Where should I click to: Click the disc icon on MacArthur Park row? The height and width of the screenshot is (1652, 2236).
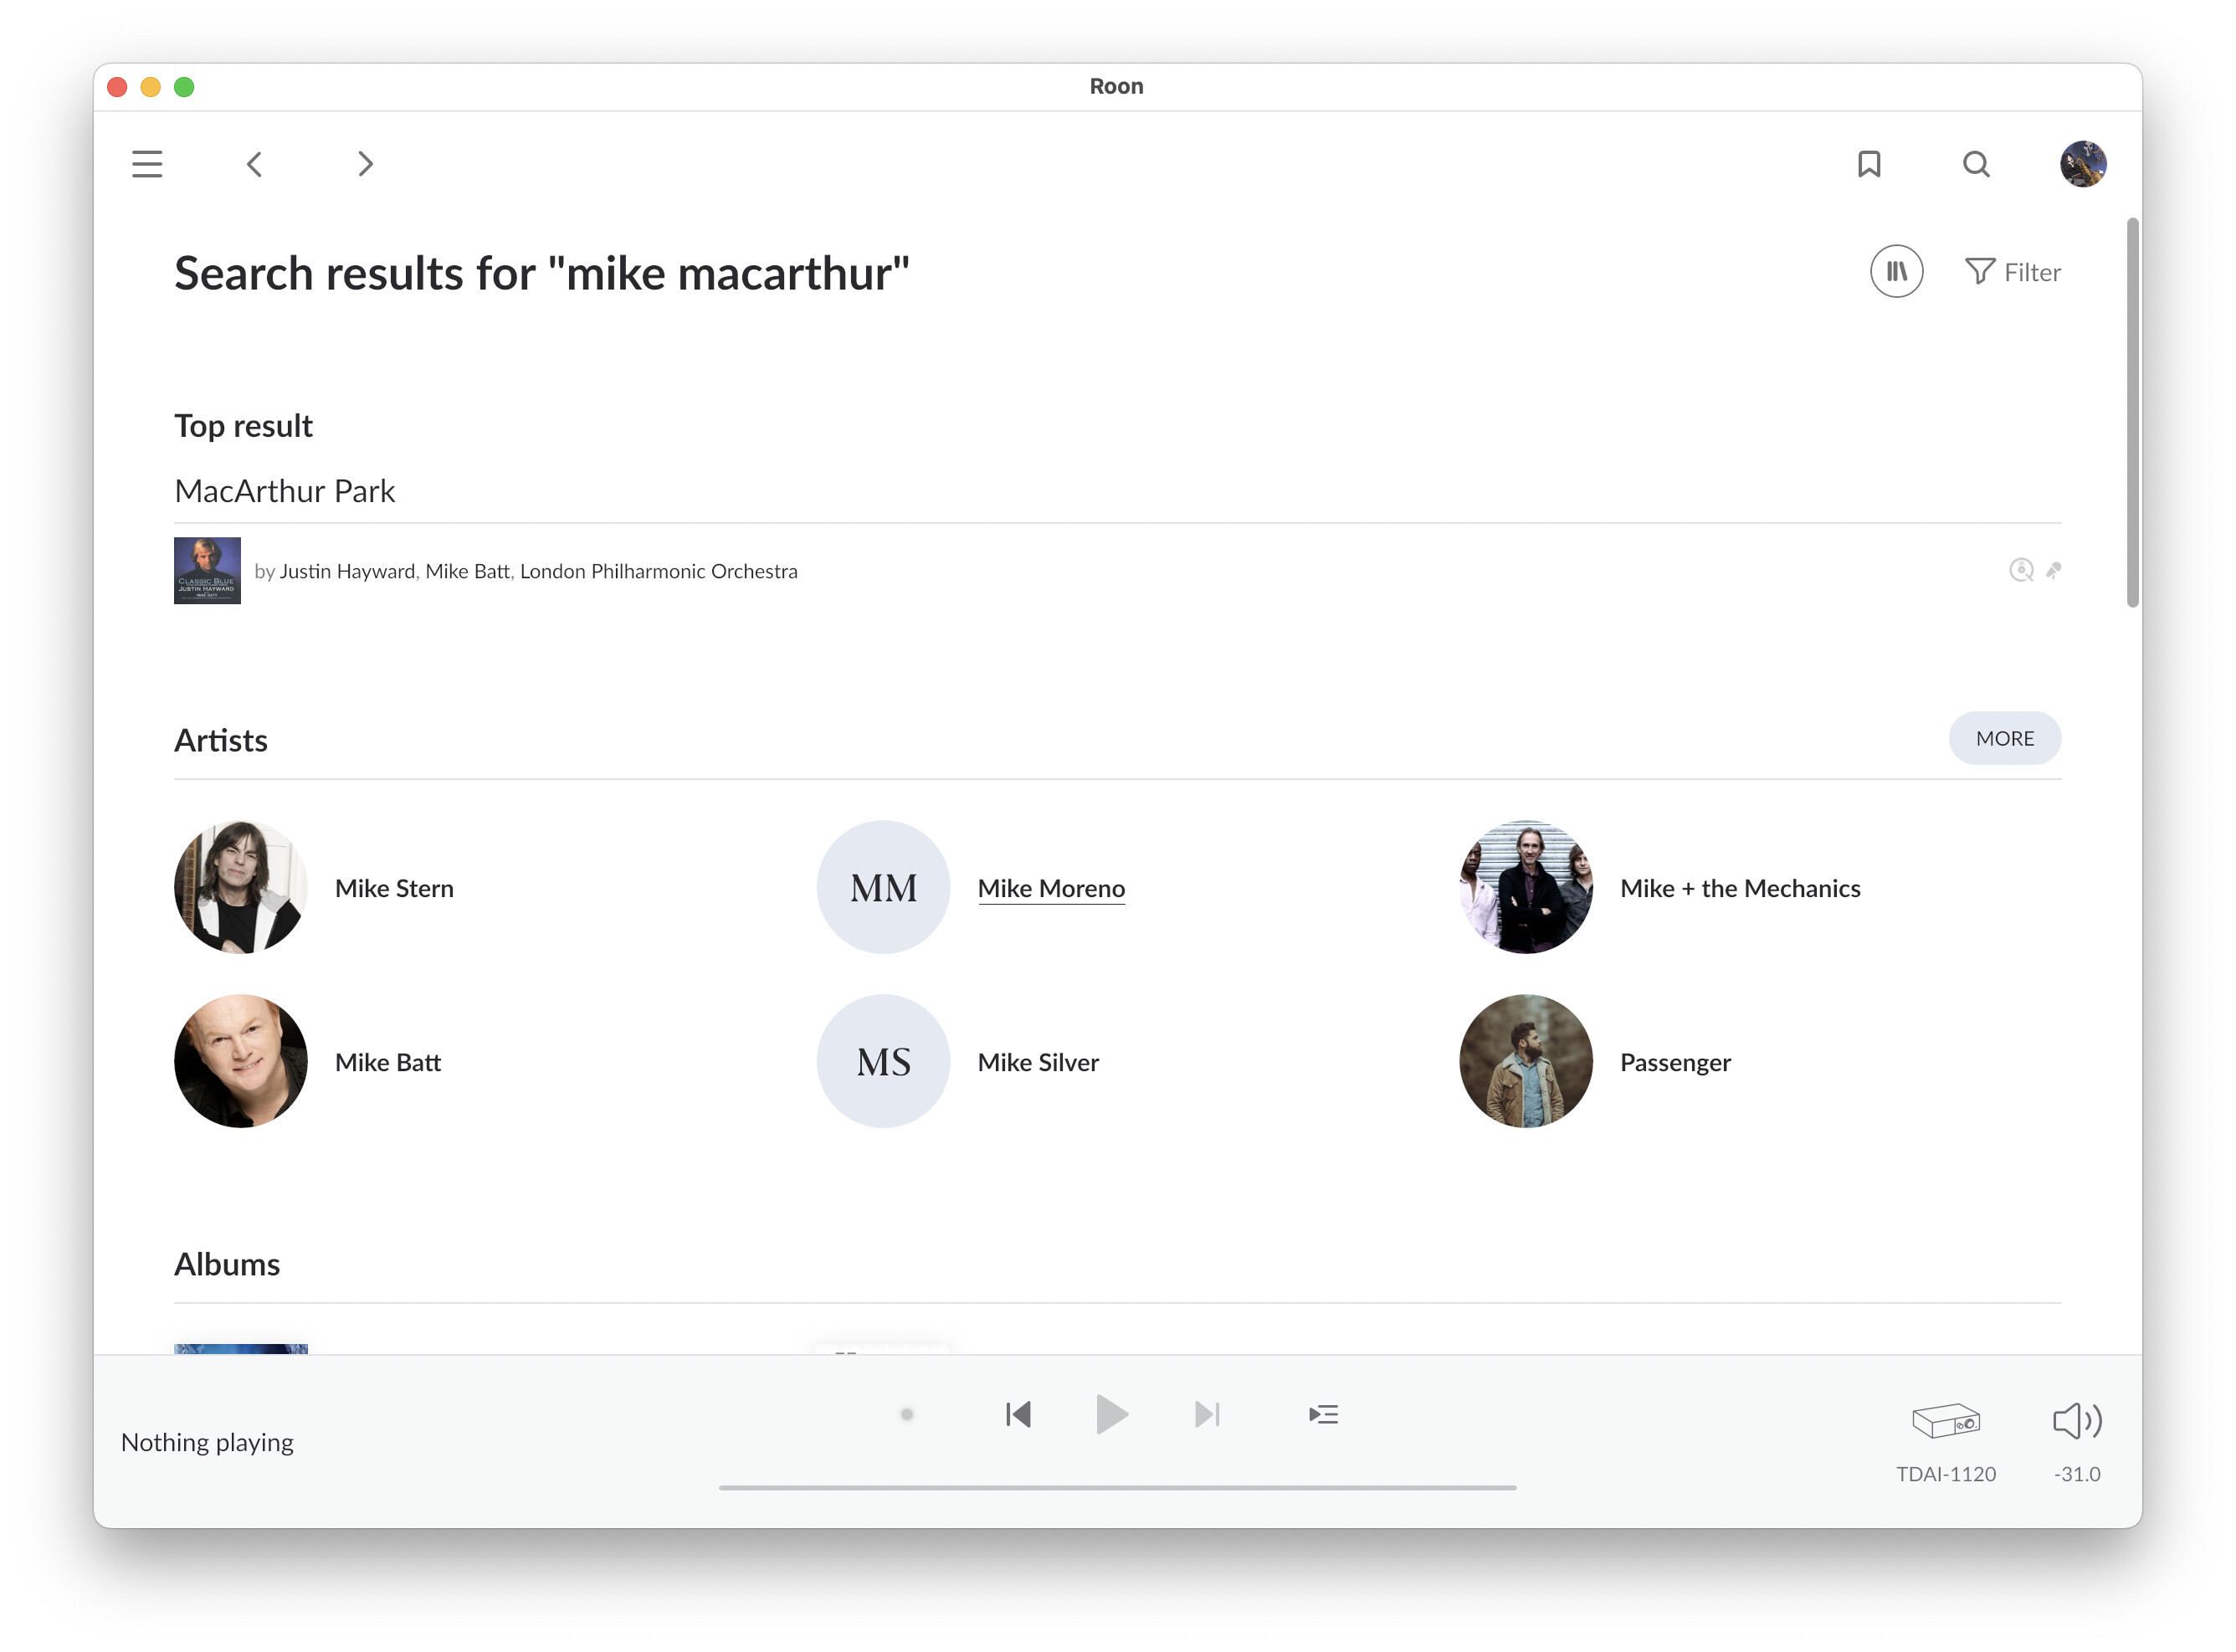[2021, 570]
